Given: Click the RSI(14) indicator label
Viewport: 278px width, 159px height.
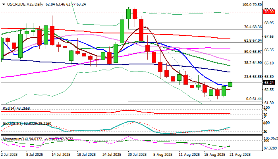Looking at the screenshot, I should (x=16, y=108).
